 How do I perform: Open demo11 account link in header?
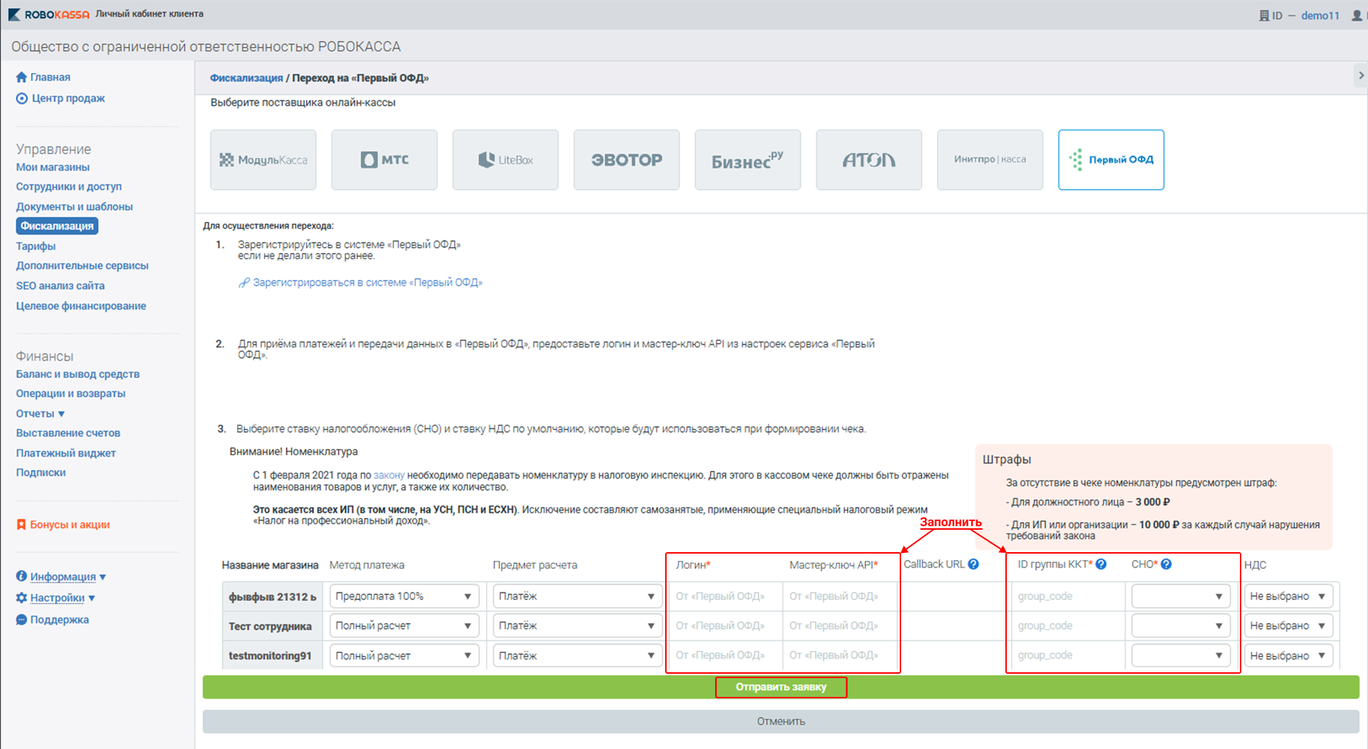[1320, 15]
